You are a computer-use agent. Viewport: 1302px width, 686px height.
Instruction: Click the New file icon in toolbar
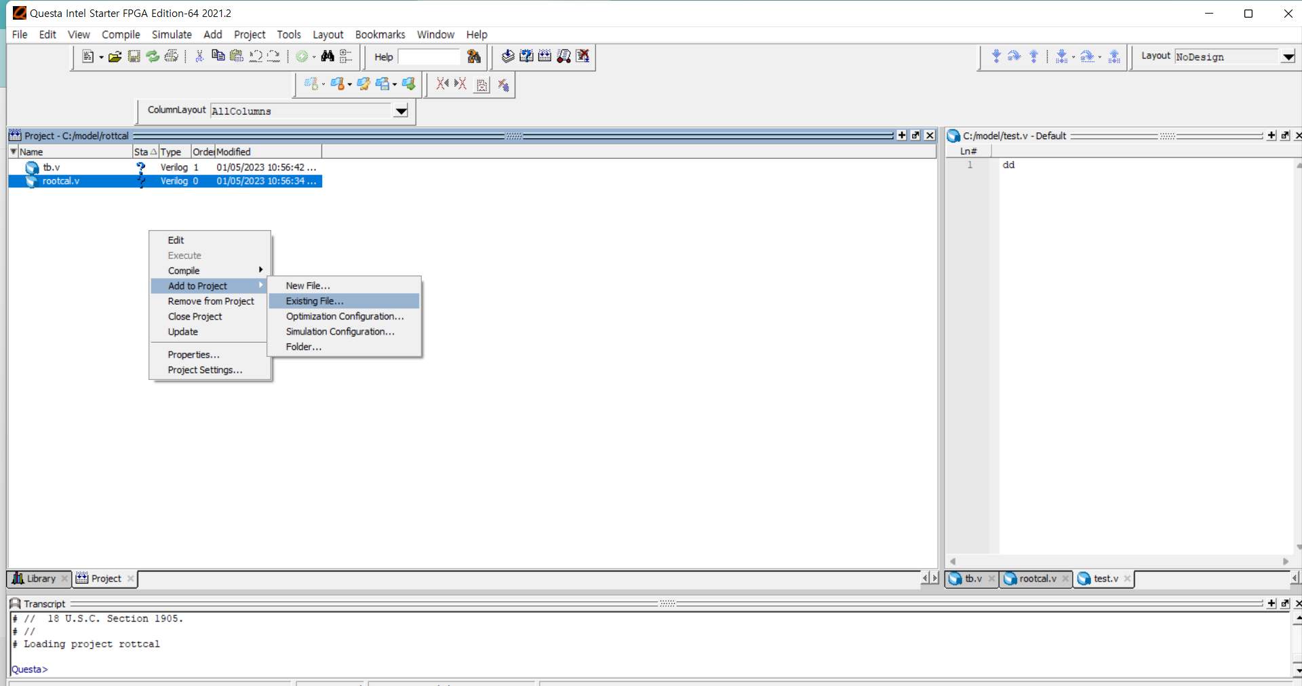coord(87,56)
